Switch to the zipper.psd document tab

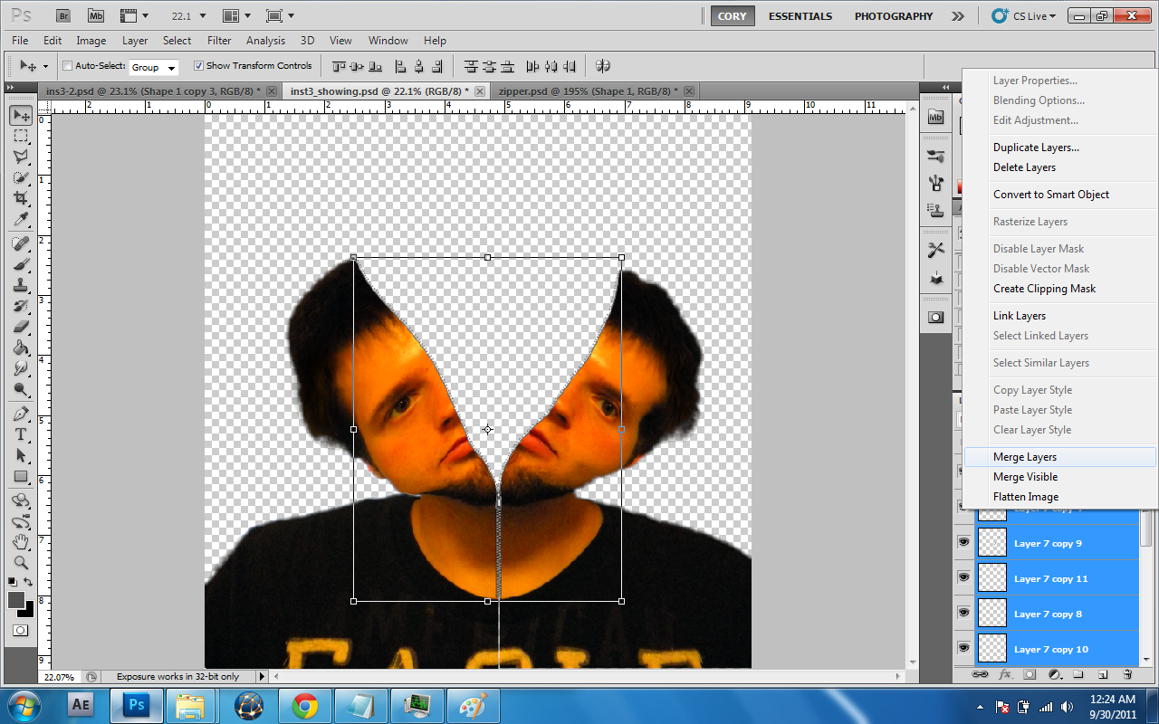click(594, 91)
